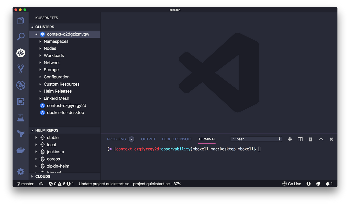This screenshot has width=350, height=205.
Task: Switch to the OUTPUT tab
Action: (148, 139)
